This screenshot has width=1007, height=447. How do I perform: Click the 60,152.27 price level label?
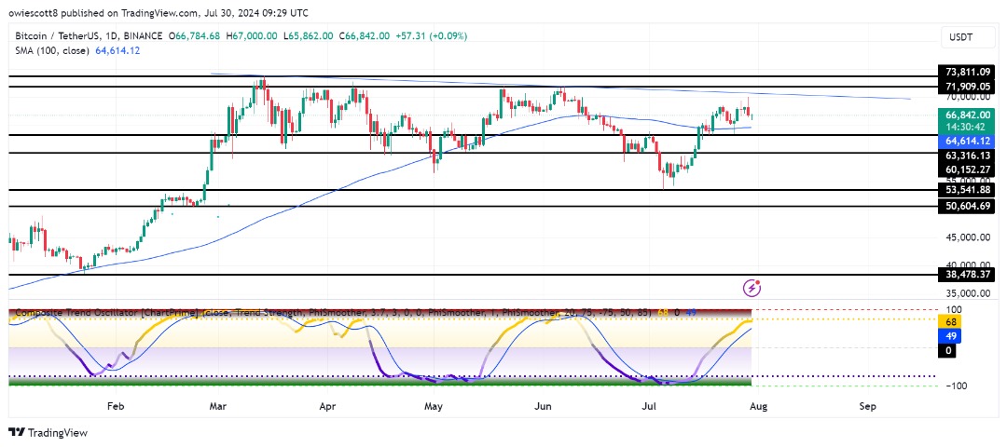[967, 169]
